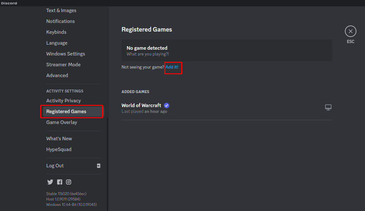The height and width of the screenshot is (211, 365).
Task: Go to Notifications settings
Action: (x=60, y=21)
